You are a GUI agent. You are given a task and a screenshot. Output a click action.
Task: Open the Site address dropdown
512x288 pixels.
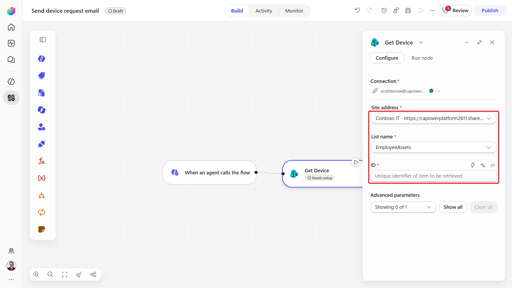point(434,118)
